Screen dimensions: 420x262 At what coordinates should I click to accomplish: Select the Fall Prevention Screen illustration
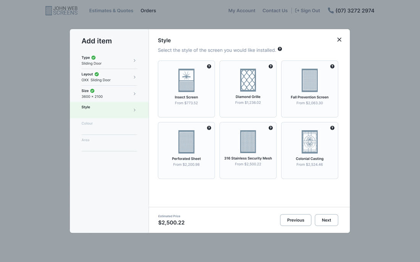(x=310, y=80)
